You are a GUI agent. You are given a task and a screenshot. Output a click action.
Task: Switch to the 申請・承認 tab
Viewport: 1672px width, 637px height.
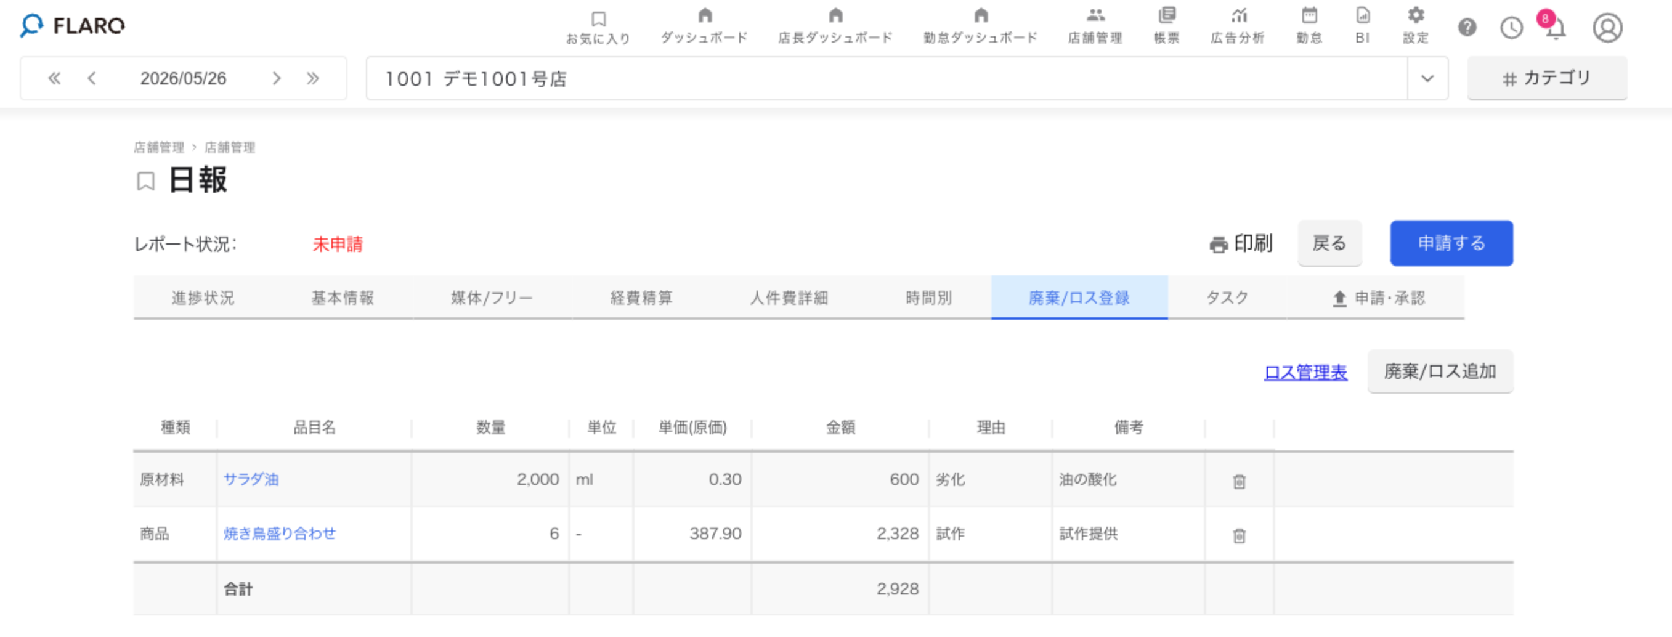click(1378, 298)
